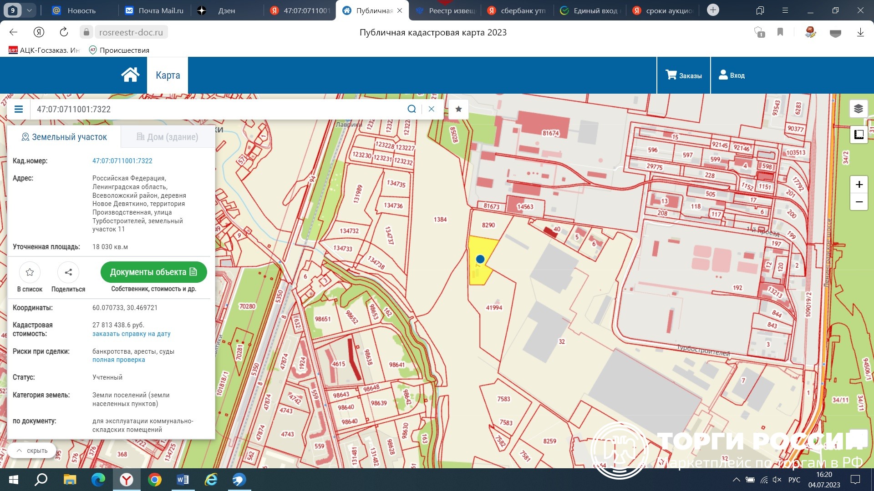Screen dimensions: 874x491
Task: Click Документы объекта green button
Action: coord(153,272)
